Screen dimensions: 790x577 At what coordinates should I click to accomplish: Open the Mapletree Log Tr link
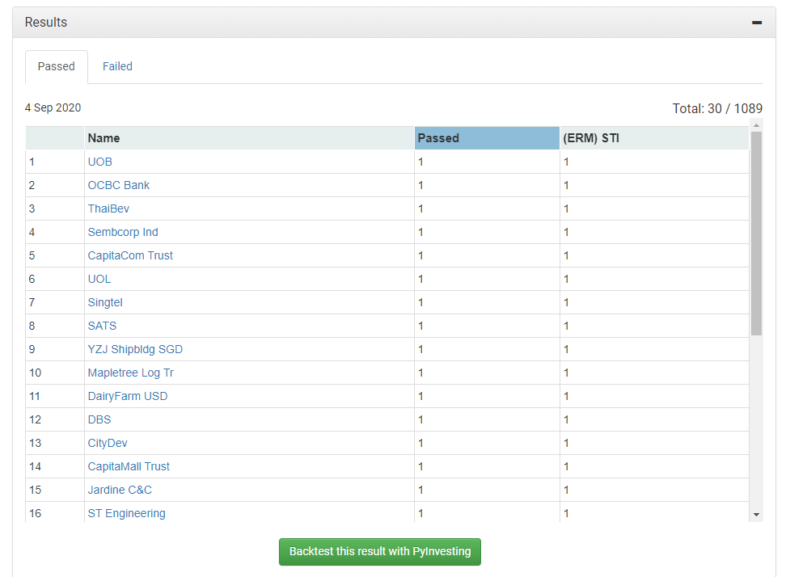pyautogui.click(x=130, y=373)
